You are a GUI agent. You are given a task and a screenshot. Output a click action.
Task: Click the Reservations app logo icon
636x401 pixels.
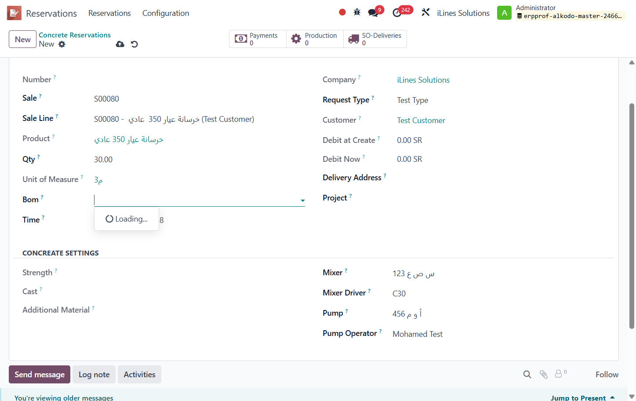14,13
